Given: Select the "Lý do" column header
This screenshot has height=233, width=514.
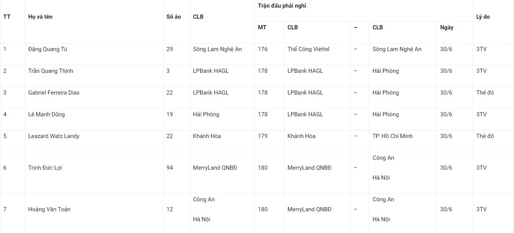Looking at the screenshot, I should click(483, 17).
